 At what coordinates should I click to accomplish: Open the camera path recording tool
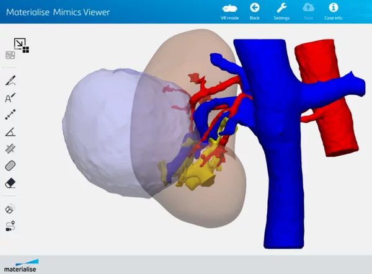(x=10, y=226)
